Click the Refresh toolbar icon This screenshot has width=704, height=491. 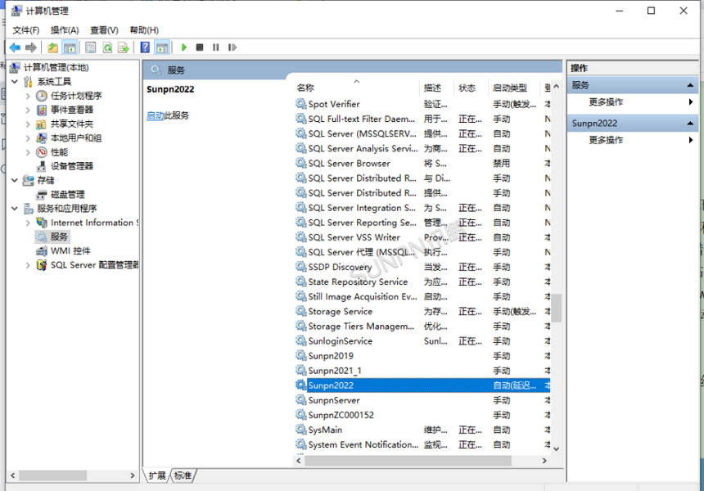click(x=107, y=47)
